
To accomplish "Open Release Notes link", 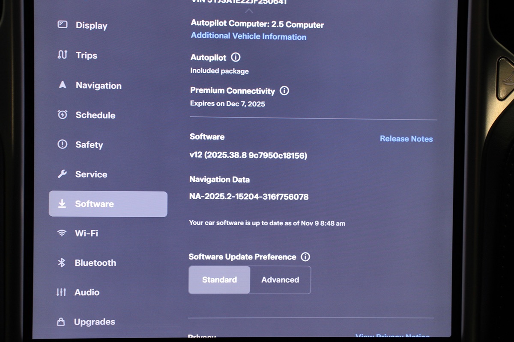I will click(x=406, y=139).
